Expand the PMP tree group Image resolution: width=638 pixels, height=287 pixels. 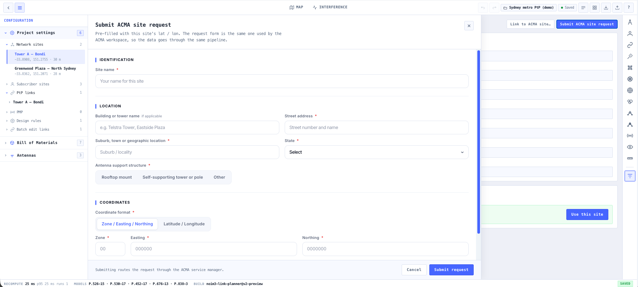click(7, 112)
